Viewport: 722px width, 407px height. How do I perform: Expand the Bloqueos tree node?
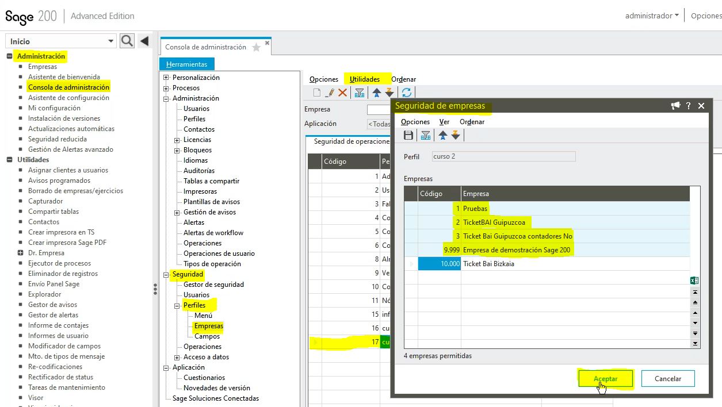click(177, 150)
